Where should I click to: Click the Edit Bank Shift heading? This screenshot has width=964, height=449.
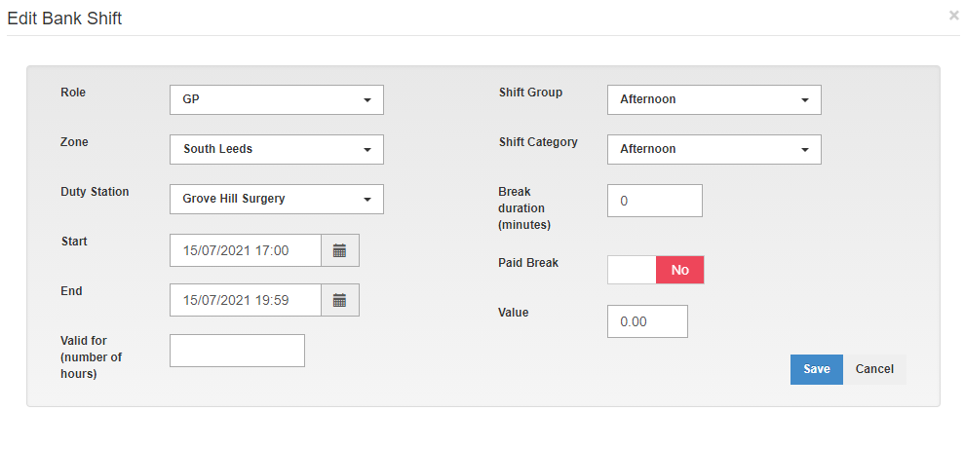[64, 19]
